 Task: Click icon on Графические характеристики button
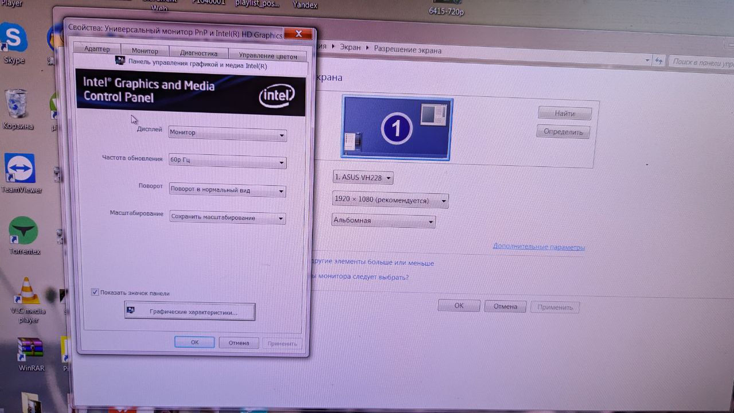pyautogui.click(x=131, y=310)
